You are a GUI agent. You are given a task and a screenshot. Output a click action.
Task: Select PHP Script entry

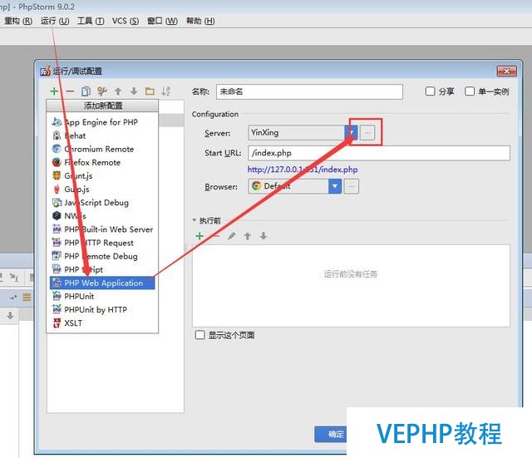(x=102, y=269)
